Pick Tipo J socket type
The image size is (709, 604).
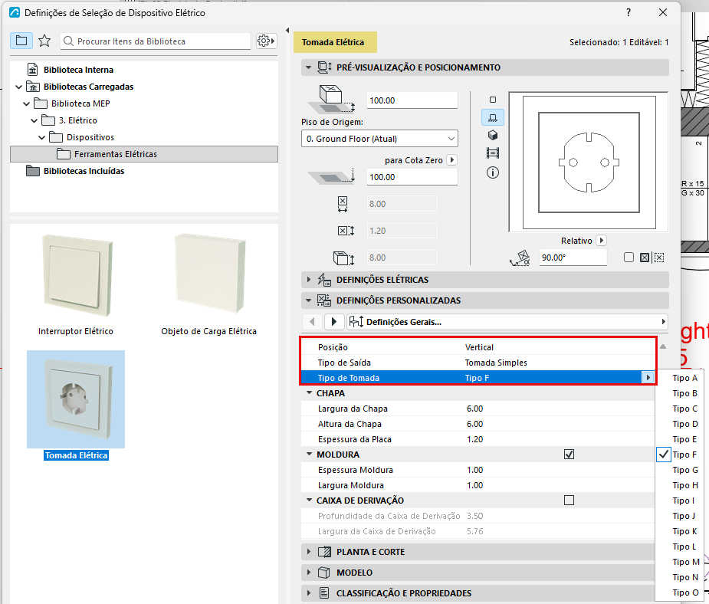click(x=684, y=516)
